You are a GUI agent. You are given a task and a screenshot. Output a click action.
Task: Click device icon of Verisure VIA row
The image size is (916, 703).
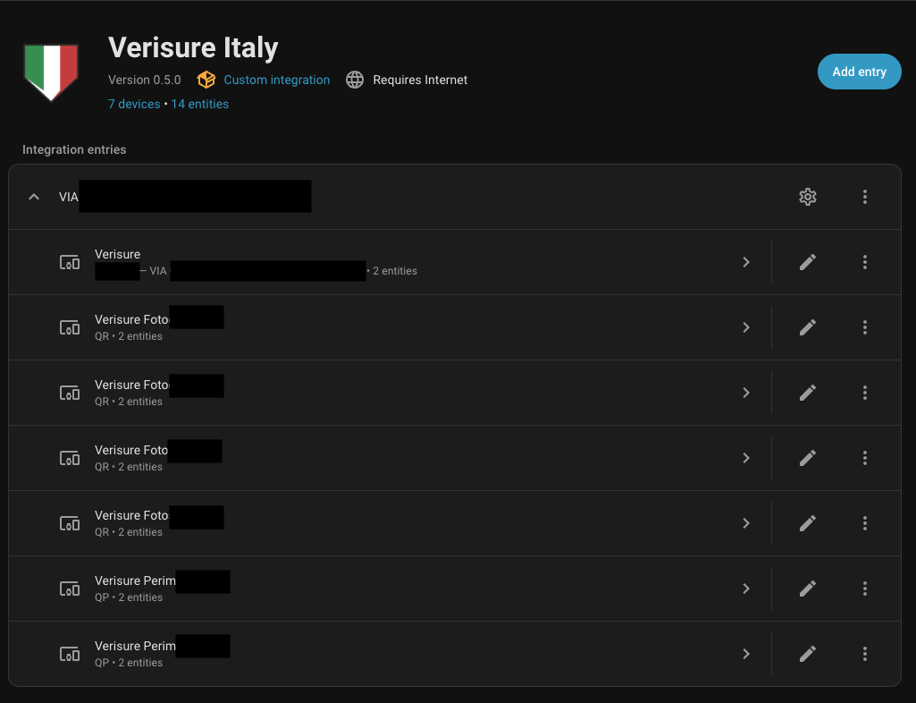click(x=70, y=262)
